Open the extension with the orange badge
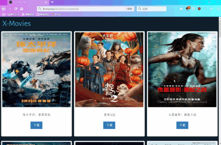The height and width of the screenshot is (145, 221). pos(188,9)
